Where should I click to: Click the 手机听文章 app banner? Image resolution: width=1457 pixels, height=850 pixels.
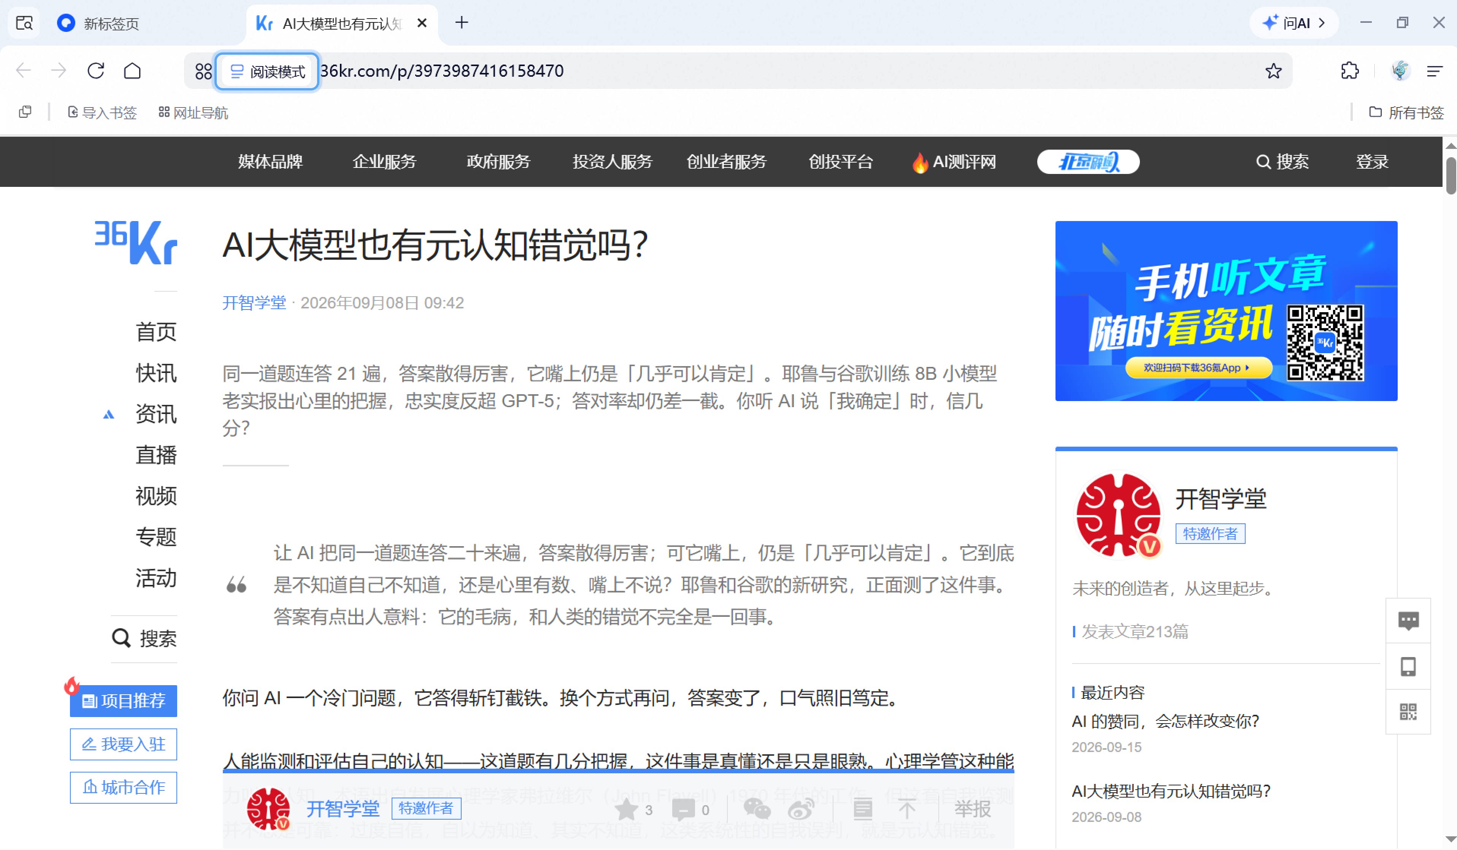[1226, 311]
